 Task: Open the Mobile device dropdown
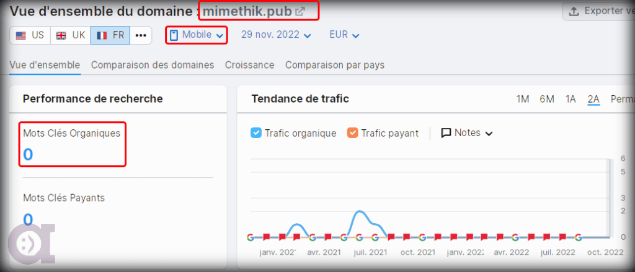[197, 35]
